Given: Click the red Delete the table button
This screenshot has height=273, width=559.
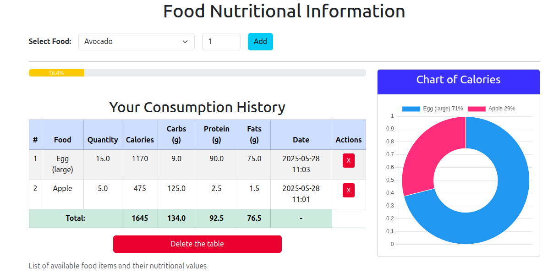Looking at the screenshot, I should pos(197,244).
